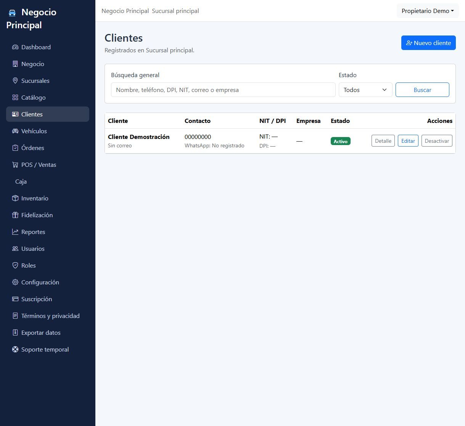Edit Cliente Demostración with Editar button
Image resolution: width=465 pixels, height=426 pixels.
coord(408,141)
